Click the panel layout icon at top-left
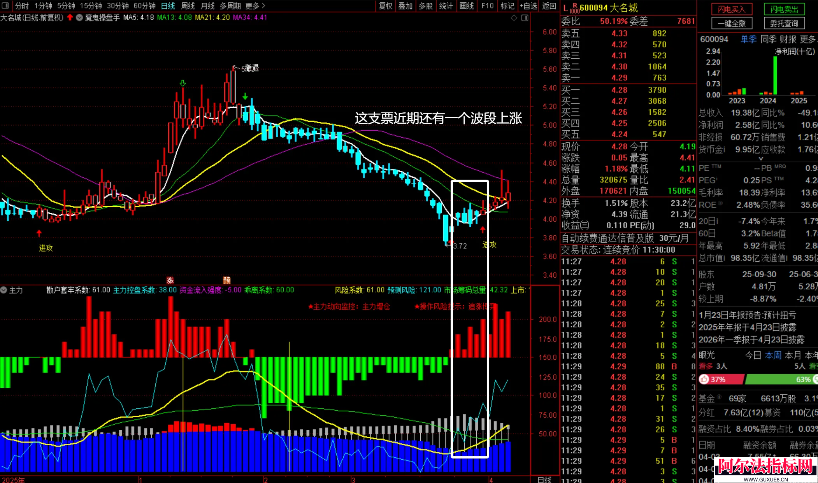 (x=5, y=5)
